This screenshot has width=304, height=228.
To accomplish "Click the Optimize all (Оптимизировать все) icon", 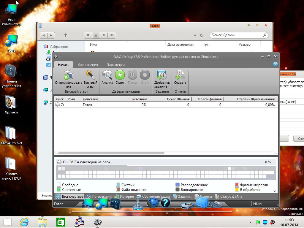I will [x=69, y=75].
